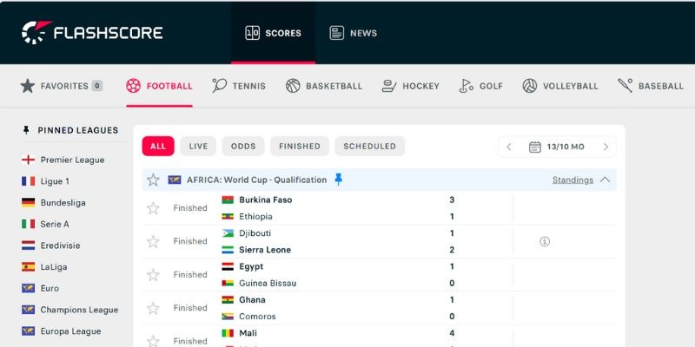Open Premier League from pinned leagues
The width and height of the screenshot is (695, 347).
tap(72, 160)
